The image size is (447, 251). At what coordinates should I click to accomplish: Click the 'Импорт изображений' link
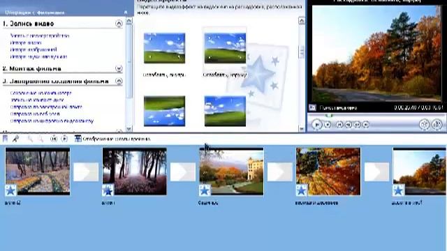pyautogui.click(x=34, y=50)
